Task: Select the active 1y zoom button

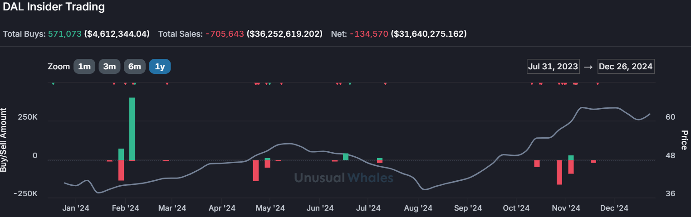Action: [160, 67]
